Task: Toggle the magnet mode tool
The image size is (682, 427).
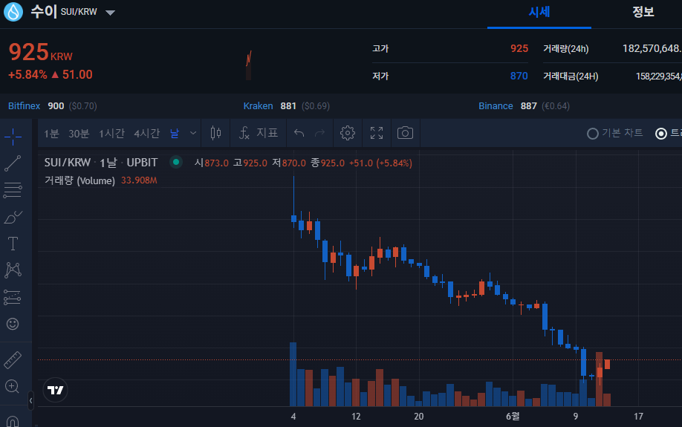Action: pyautogui.click(x=13, y=421)
